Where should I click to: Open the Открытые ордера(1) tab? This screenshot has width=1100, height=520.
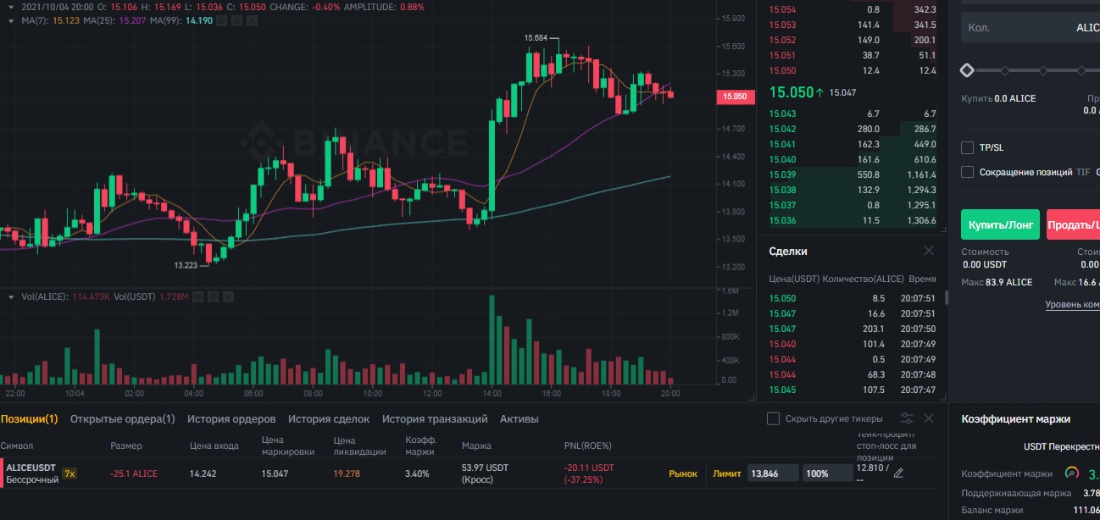(123, 418)
